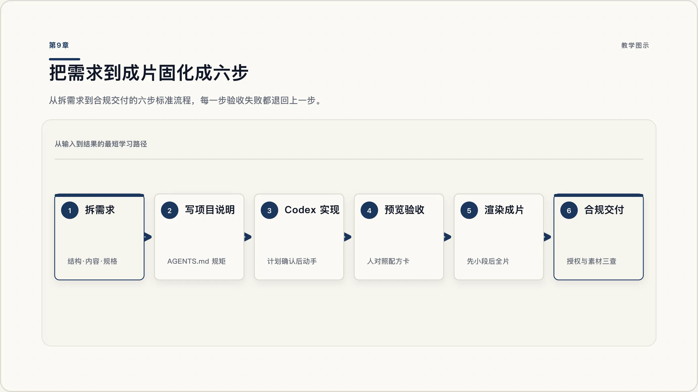Viewport: 698px width, 392px height.
Task: Click the step 5 number badge
Action: [469, 210]
